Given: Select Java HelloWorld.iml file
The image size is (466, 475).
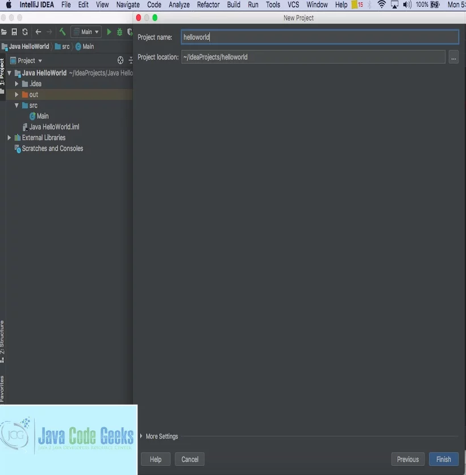Looking at the screenshot, I should pos(51,127).
